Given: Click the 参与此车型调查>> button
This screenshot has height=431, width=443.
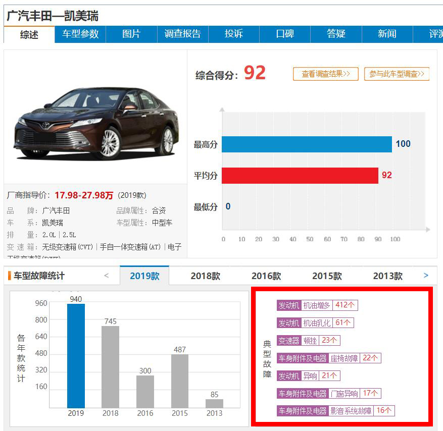Looking at the screenshot, I should click(x=397, y=74).
